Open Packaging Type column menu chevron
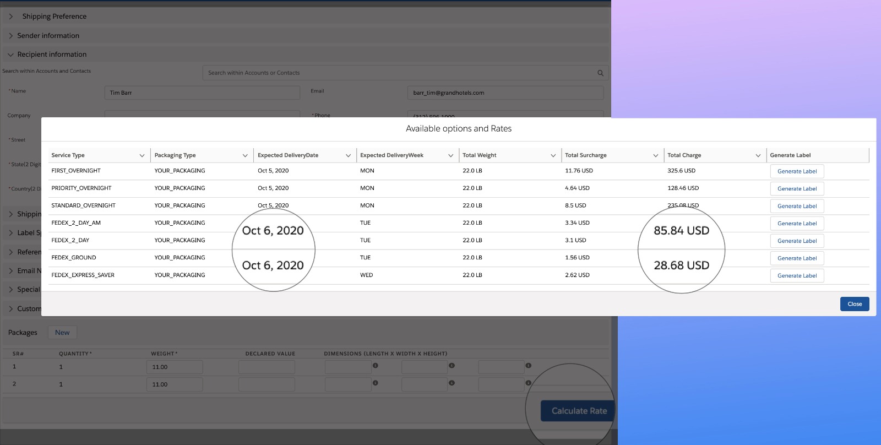This screenshot has width=881, height=445. point(245,155)
